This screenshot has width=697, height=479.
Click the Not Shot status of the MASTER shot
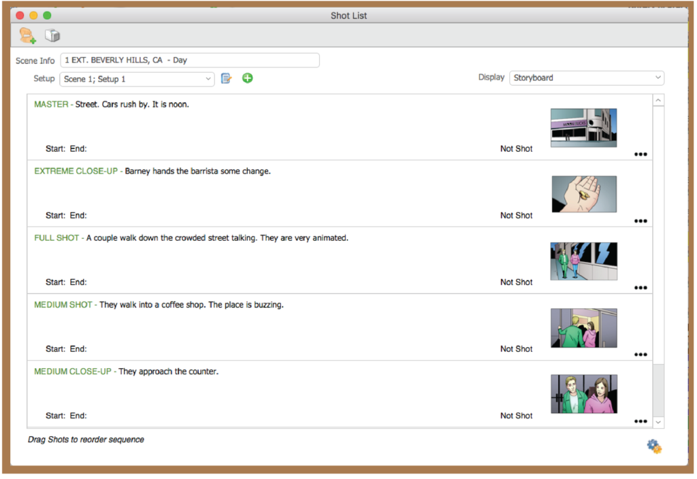coord(516,149)
